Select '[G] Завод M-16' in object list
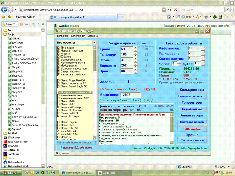Viewport: 235px width, 176px height. pos(66,101)
